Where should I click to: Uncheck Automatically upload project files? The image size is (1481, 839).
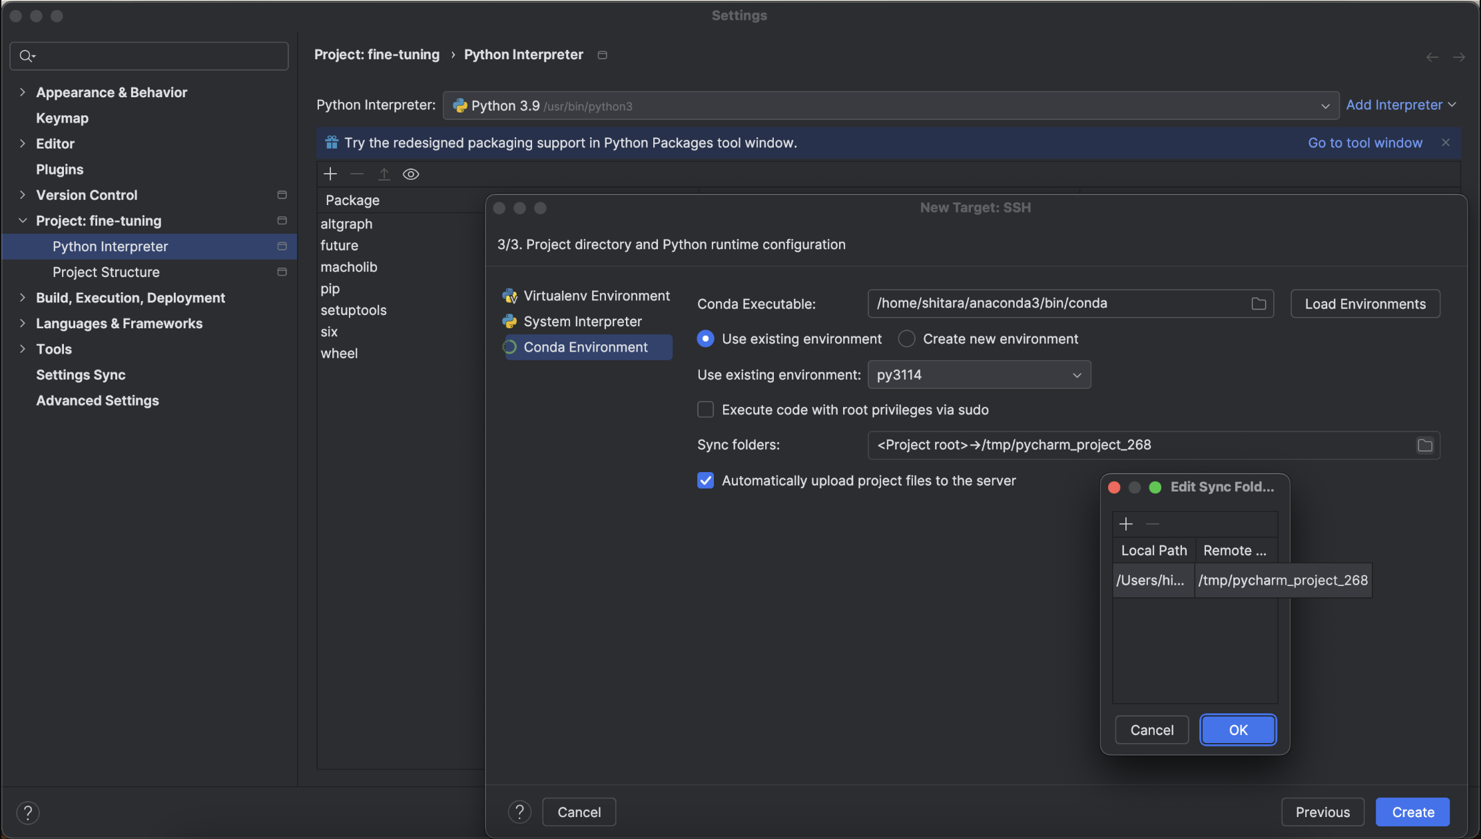[x=705, y=481]
